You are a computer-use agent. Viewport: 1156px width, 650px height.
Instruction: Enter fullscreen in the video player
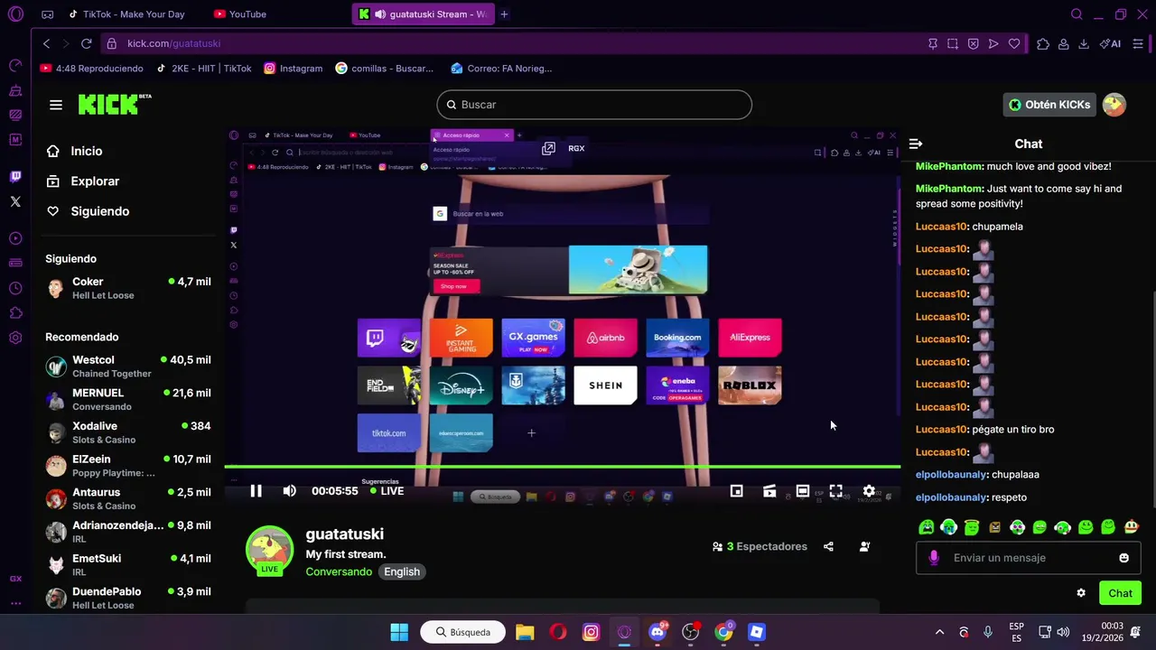(836, 491)
